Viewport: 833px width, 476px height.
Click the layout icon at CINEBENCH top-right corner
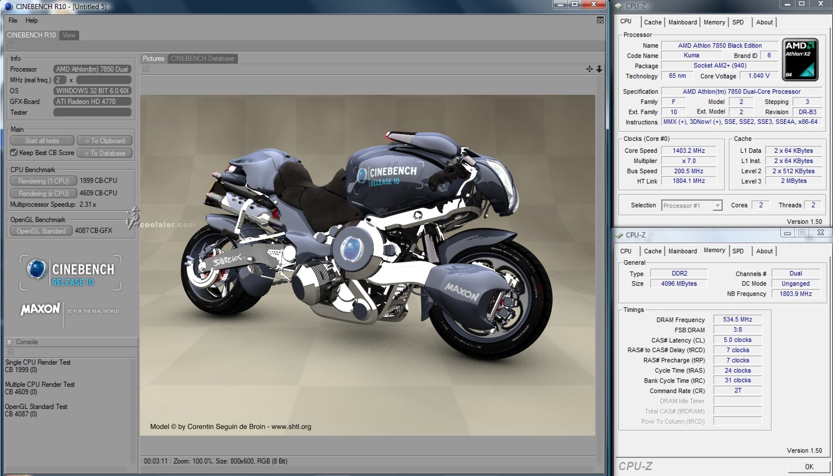coord(600,20)
